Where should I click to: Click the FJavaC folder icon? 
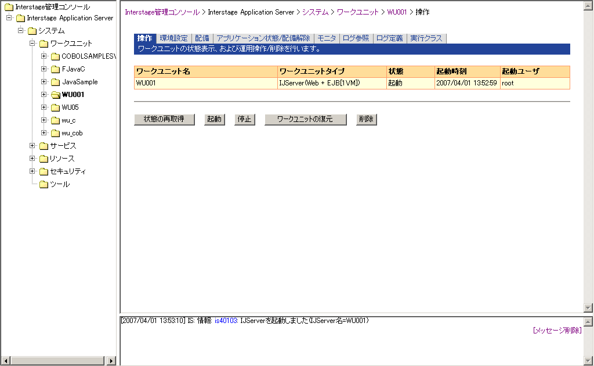click(x=56, y=69)
